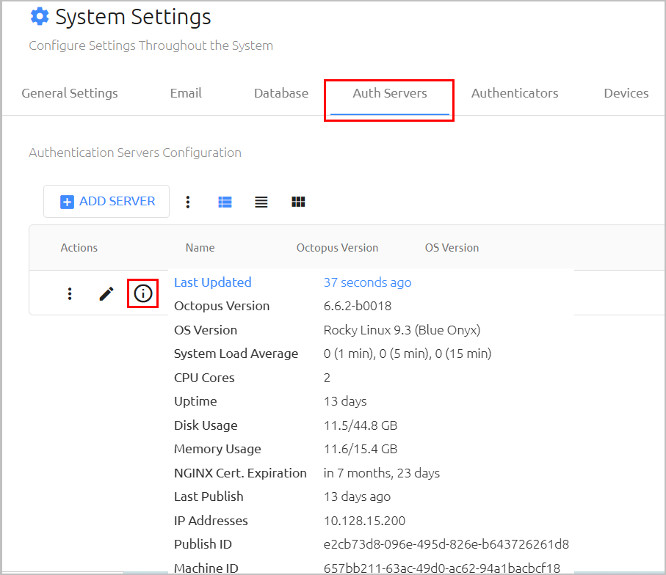Click the server info icon
The image size is (666, 575).
[142, 293]
